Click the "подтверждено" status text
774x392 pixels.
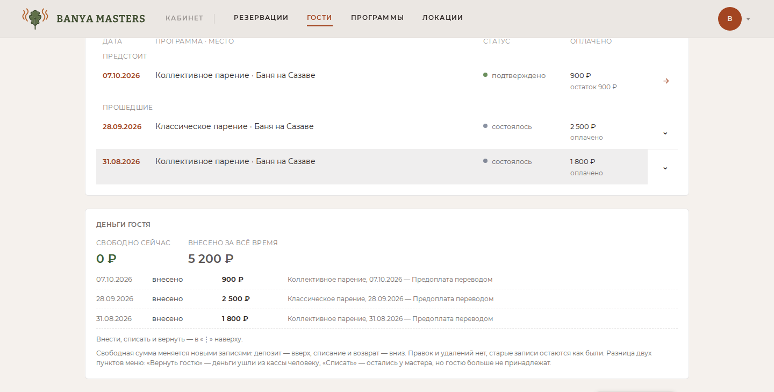519,76
